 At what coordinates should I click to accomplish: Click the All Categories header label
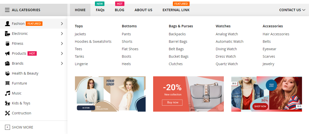26,10
